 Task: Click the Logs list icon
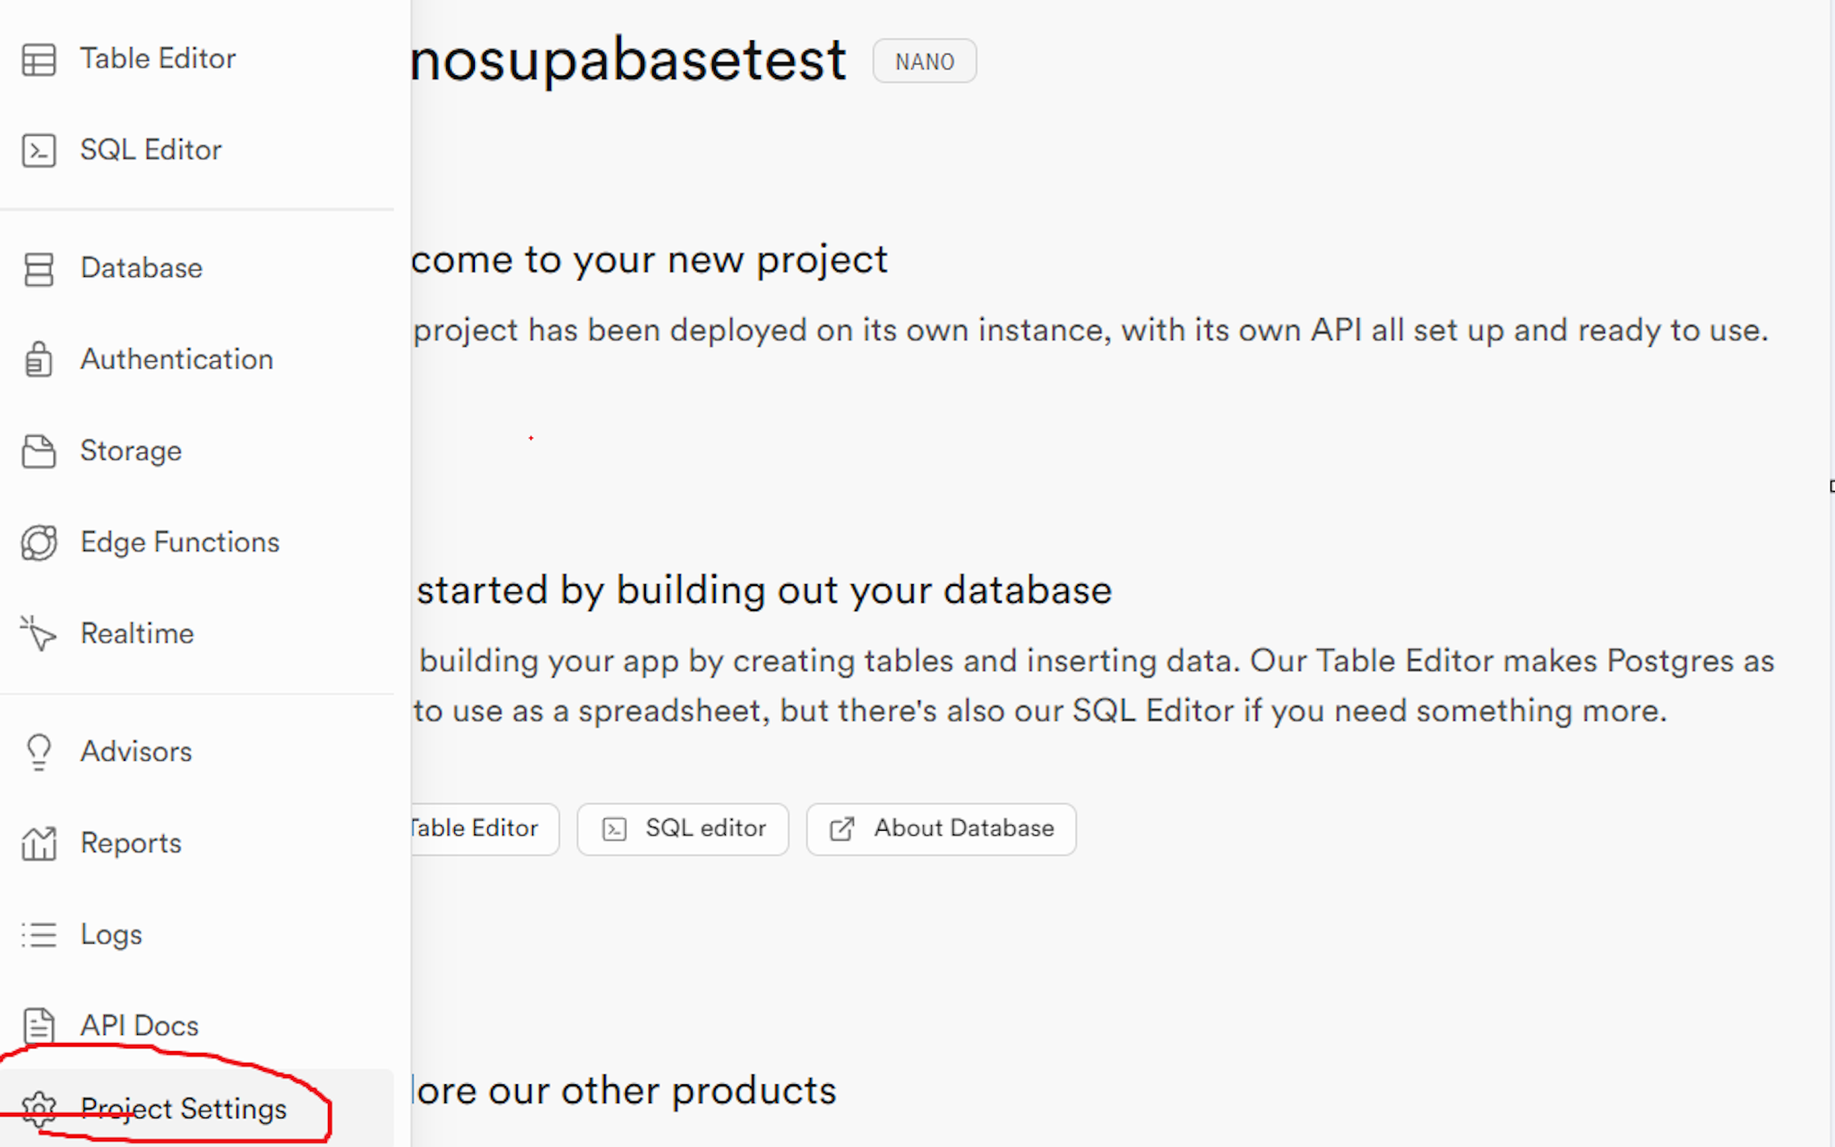pos(39,935)
